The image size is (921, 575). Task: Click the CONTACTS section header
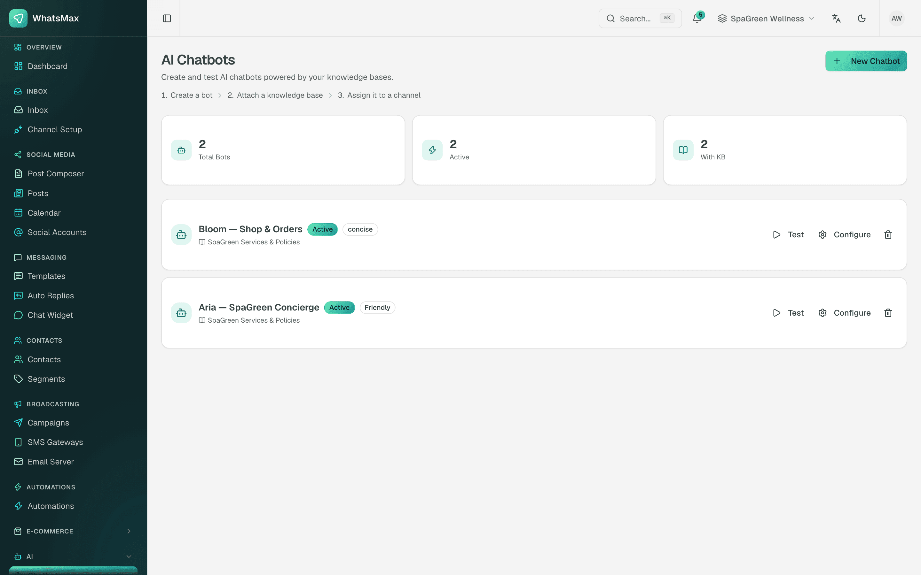coord(44,340)
